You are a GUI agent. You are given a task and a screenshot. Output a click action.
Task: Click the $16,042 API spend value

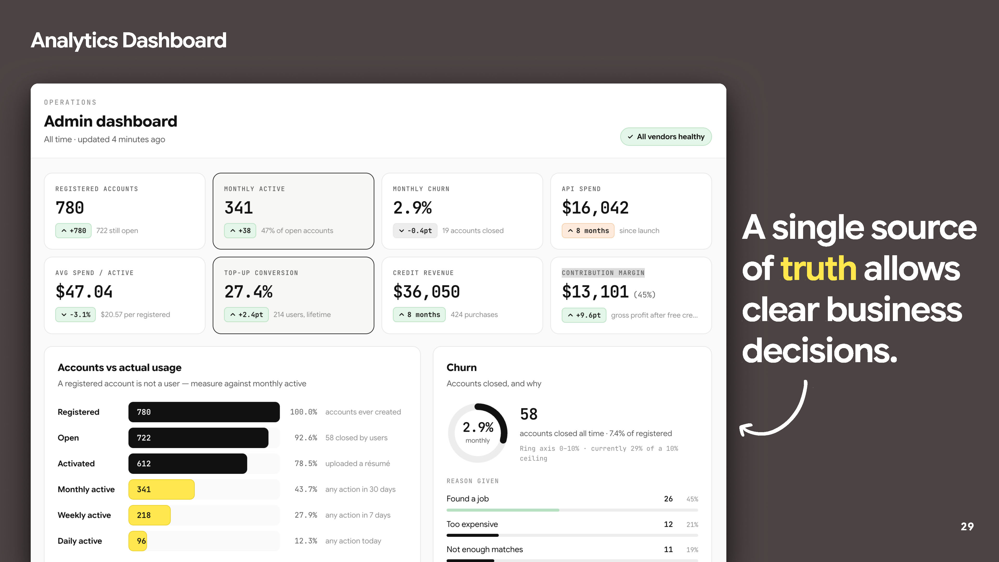tap(595, 208)
